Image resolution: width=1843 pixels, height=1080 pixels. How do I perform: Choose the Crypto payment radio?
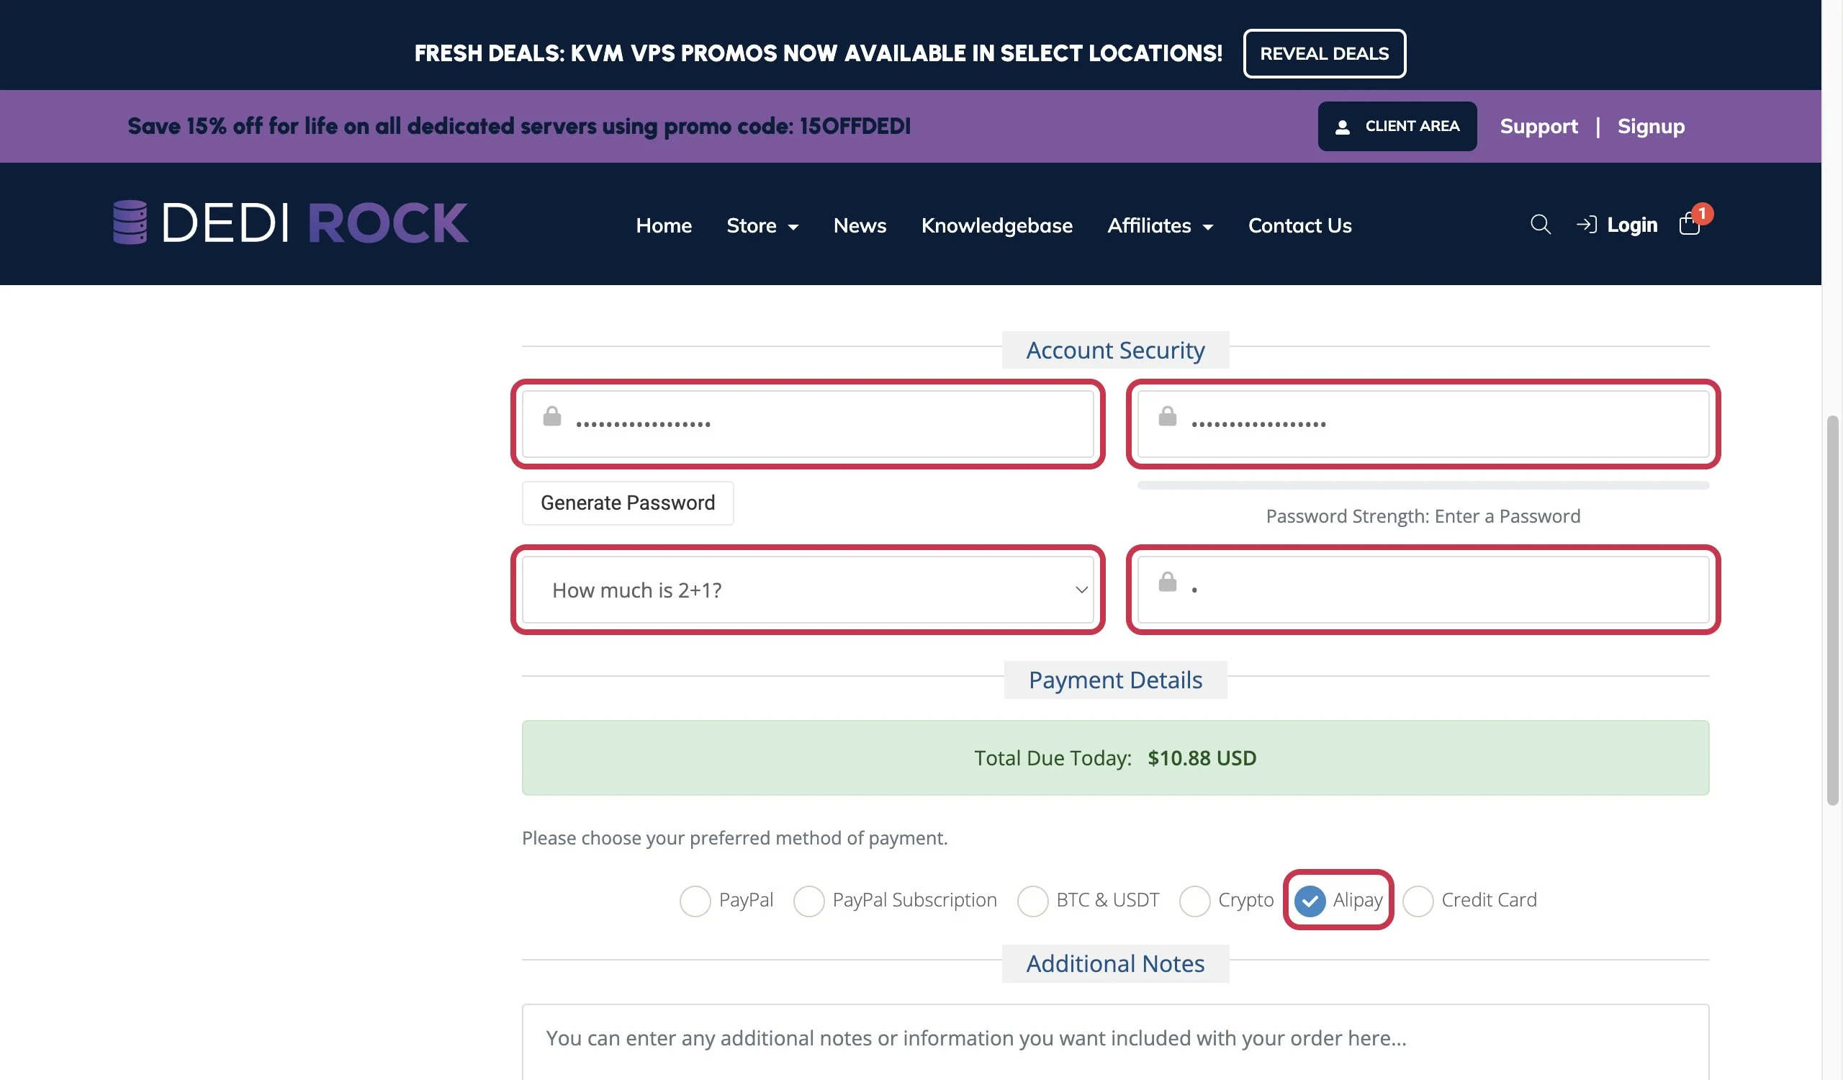point(1194,901)
